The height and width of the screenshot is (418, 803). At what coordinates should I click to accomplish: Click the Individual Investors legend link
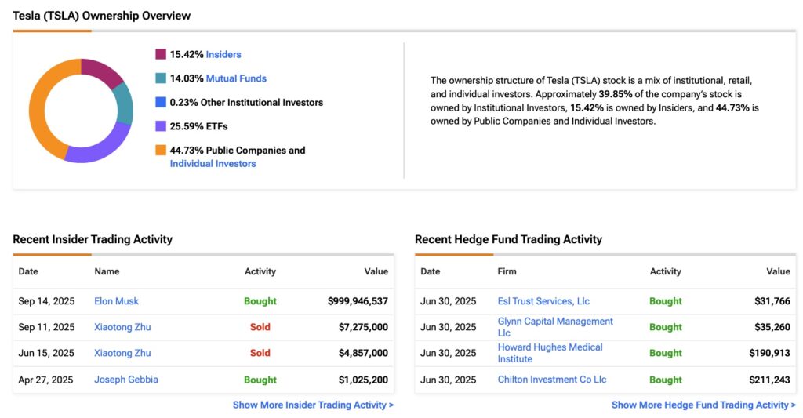[x=213, y=164]
